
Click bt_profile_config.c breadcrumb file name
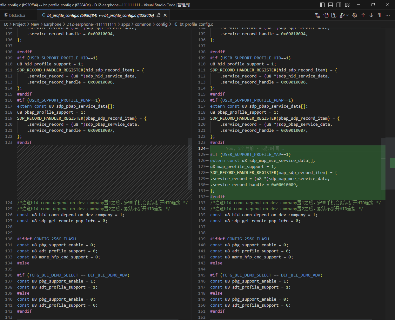(x=196, y=24)
